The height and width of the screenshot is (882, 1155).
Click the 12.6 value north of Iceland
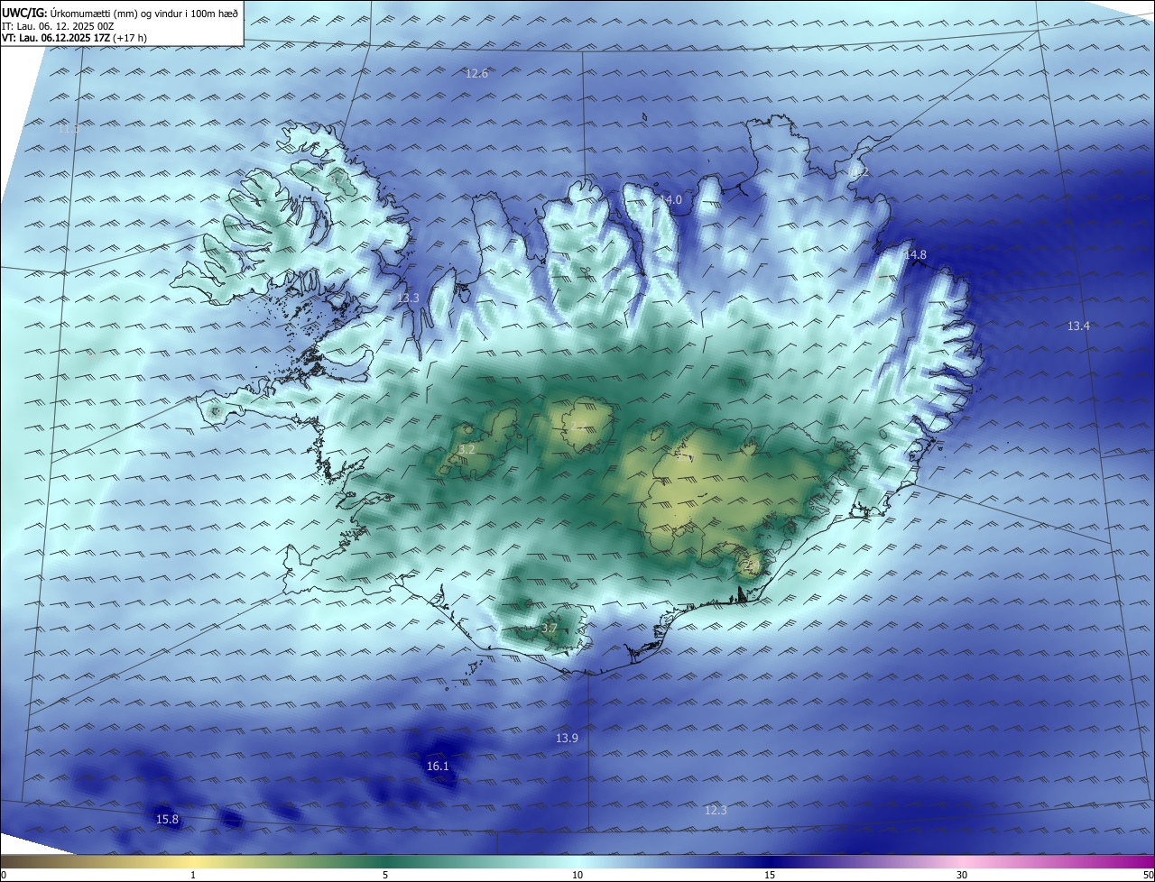click(476, 74)
